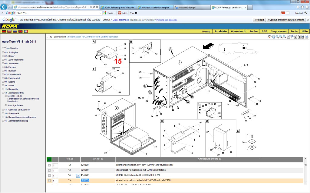Click the blue flag icon in diagram toolbar
The image size is (310, 193).
[292, 36]
